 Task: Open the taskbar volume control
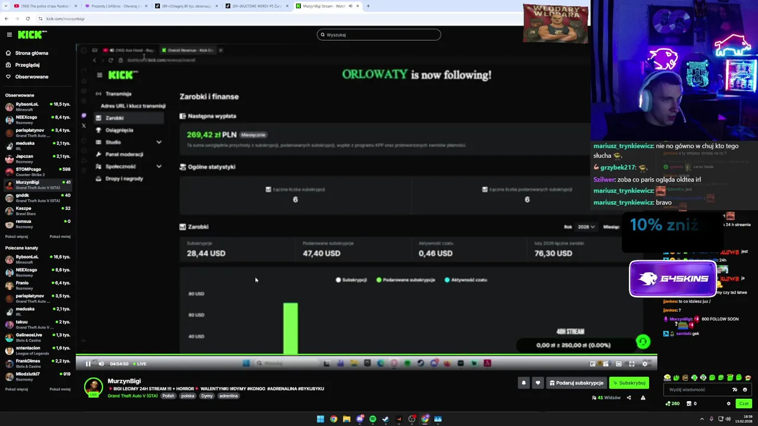coord(728,419)
